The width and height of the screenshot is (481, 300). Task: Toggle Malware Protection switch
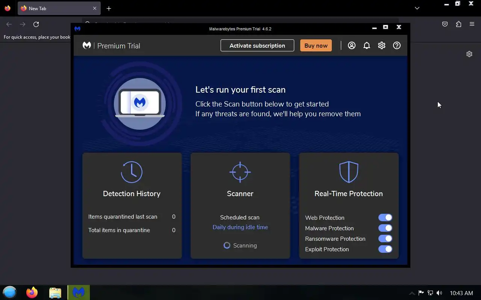[385, 228]
